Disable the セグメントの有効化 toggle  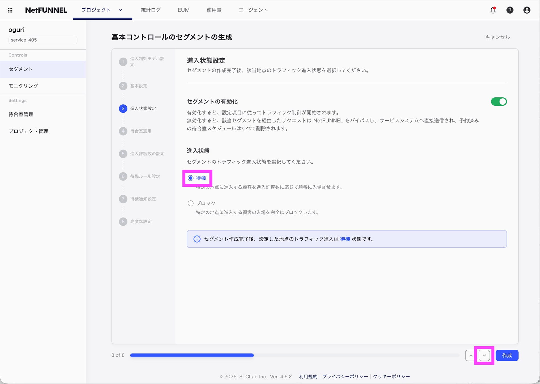[x=499, y=102]
